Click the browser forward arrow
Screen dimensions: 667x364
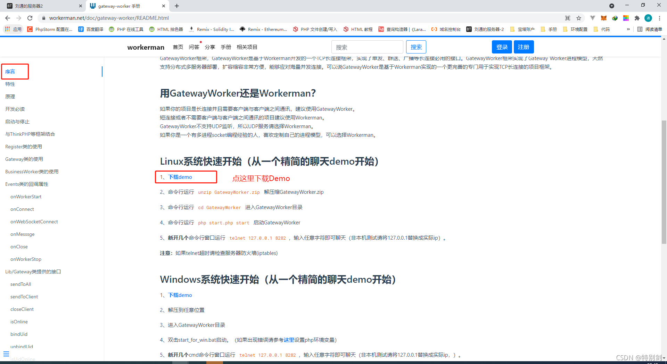coord(19,18)
